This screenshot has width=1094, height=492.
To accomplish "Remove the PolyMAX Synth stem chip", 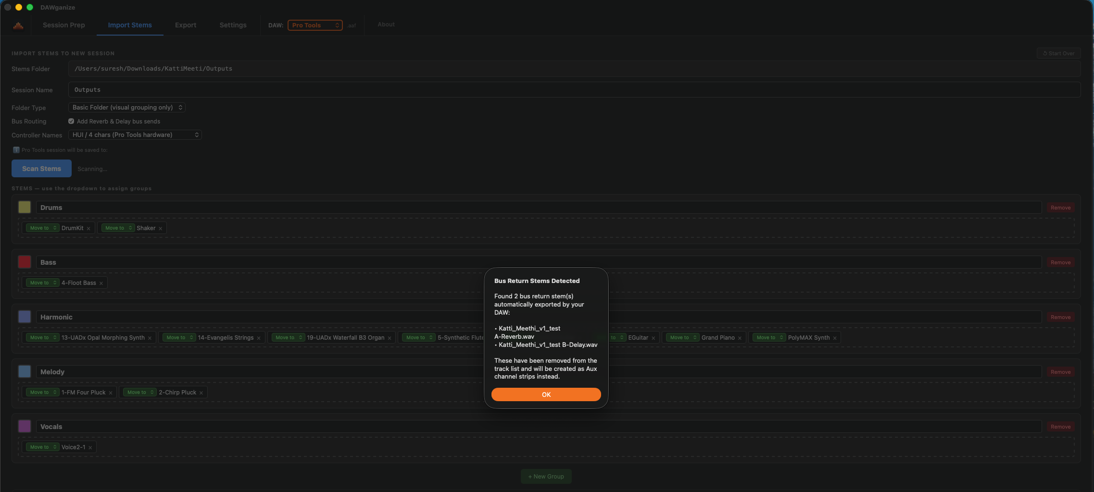I will point(835,337).
